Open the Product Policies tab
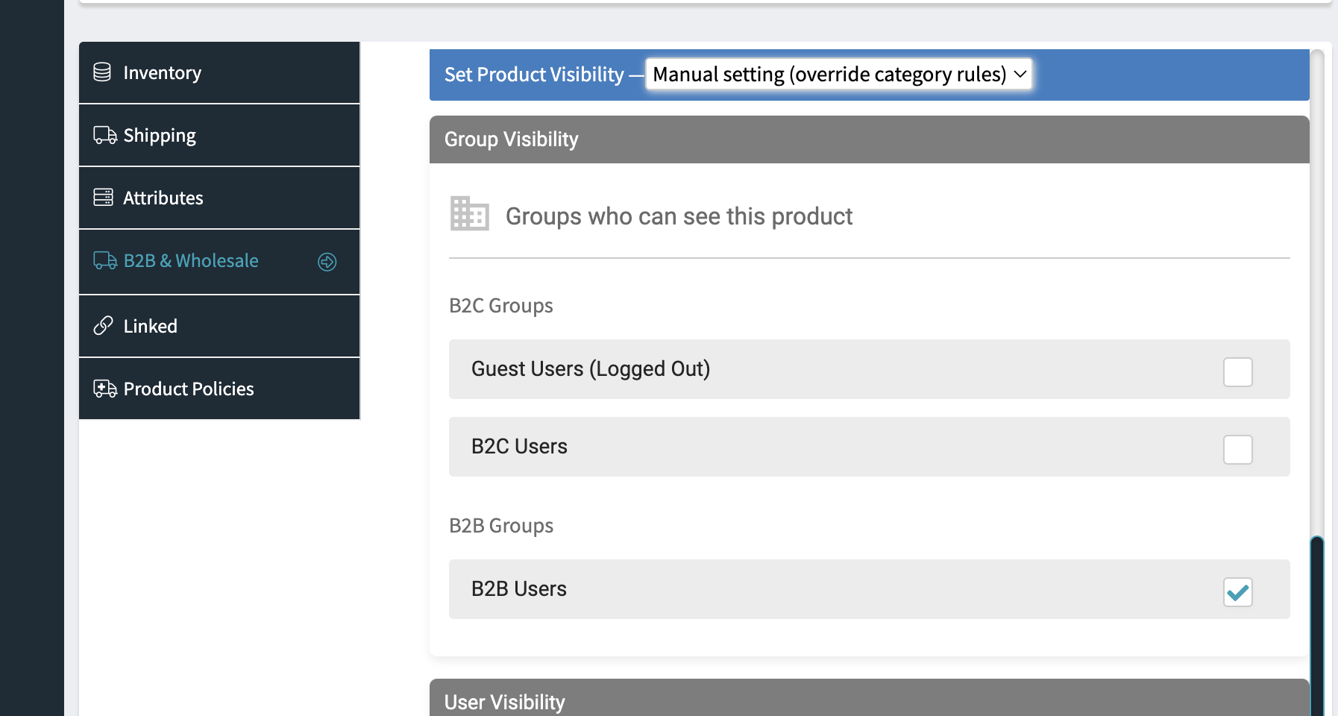The height and width of the screenshot is (716, 1338). tap(219, 389)
